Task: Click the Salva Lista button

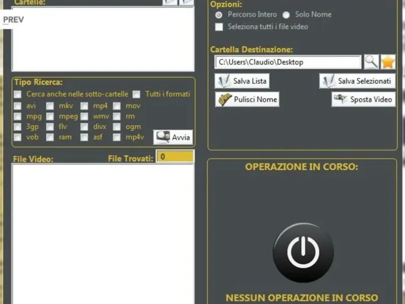Action: 242,81
